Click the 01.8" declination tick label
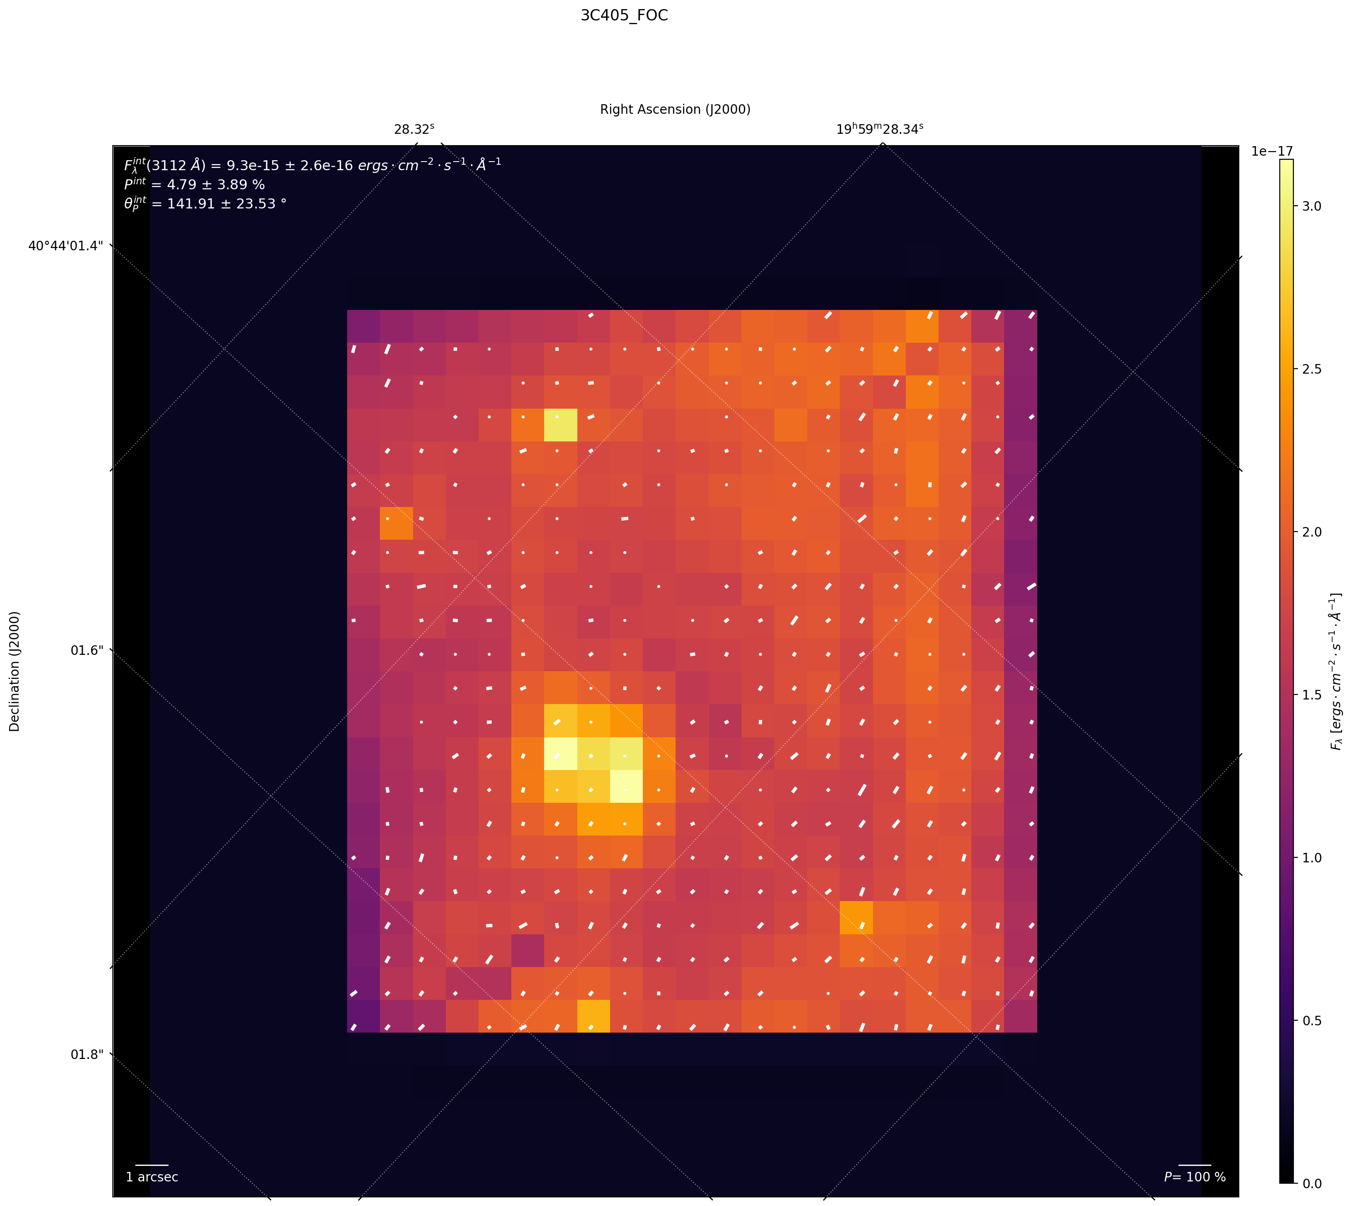 [x=87, y=1054]
